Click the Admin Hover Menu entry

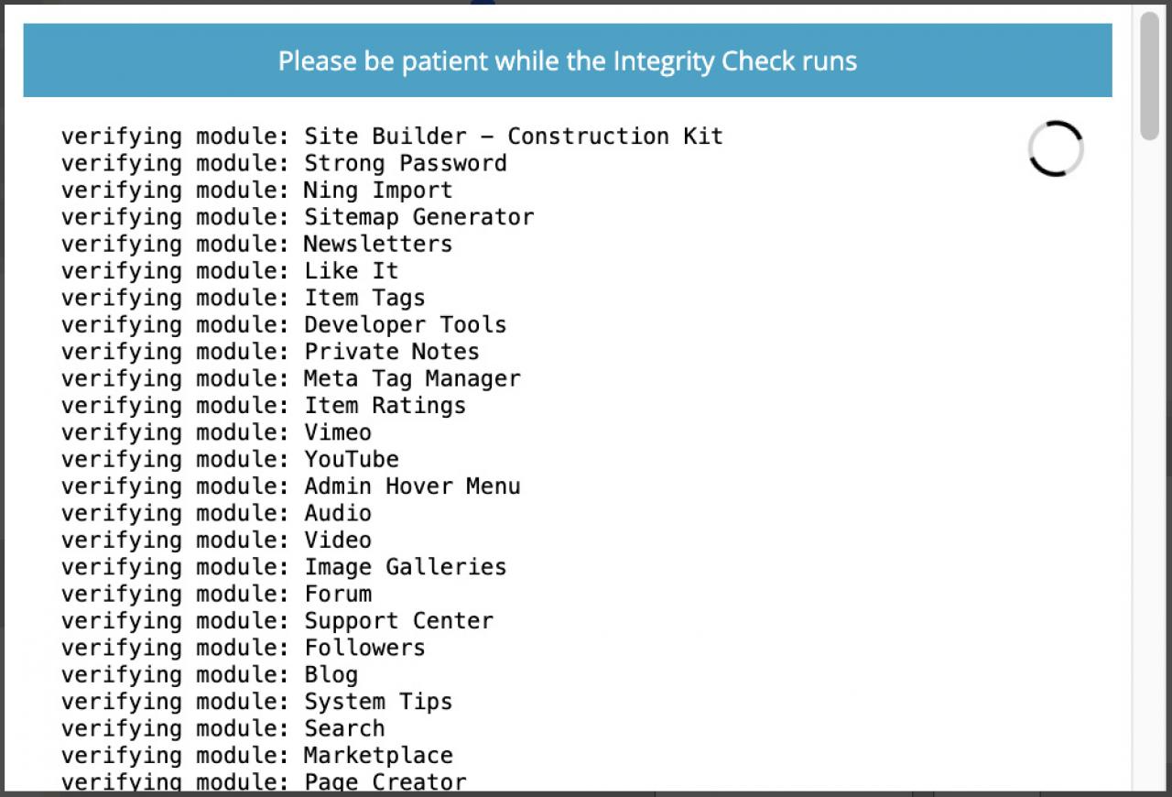(291, 486)
